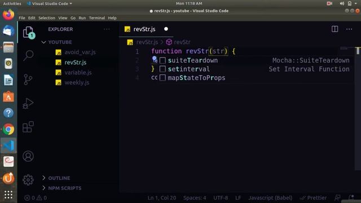
Task: Launch Google Chrome from the dock
Action: coord(8,129)
